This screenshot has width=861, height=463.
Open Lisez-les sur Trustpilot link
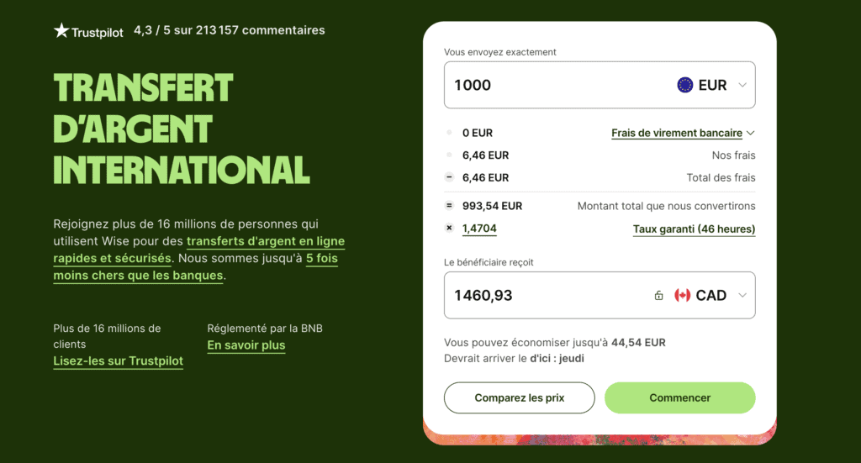[118, 360]
